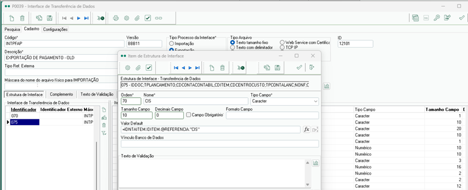468x190 pixels.
Task: Click the key icon at top right
Action: pyautogui.click(x=437, y=18)
